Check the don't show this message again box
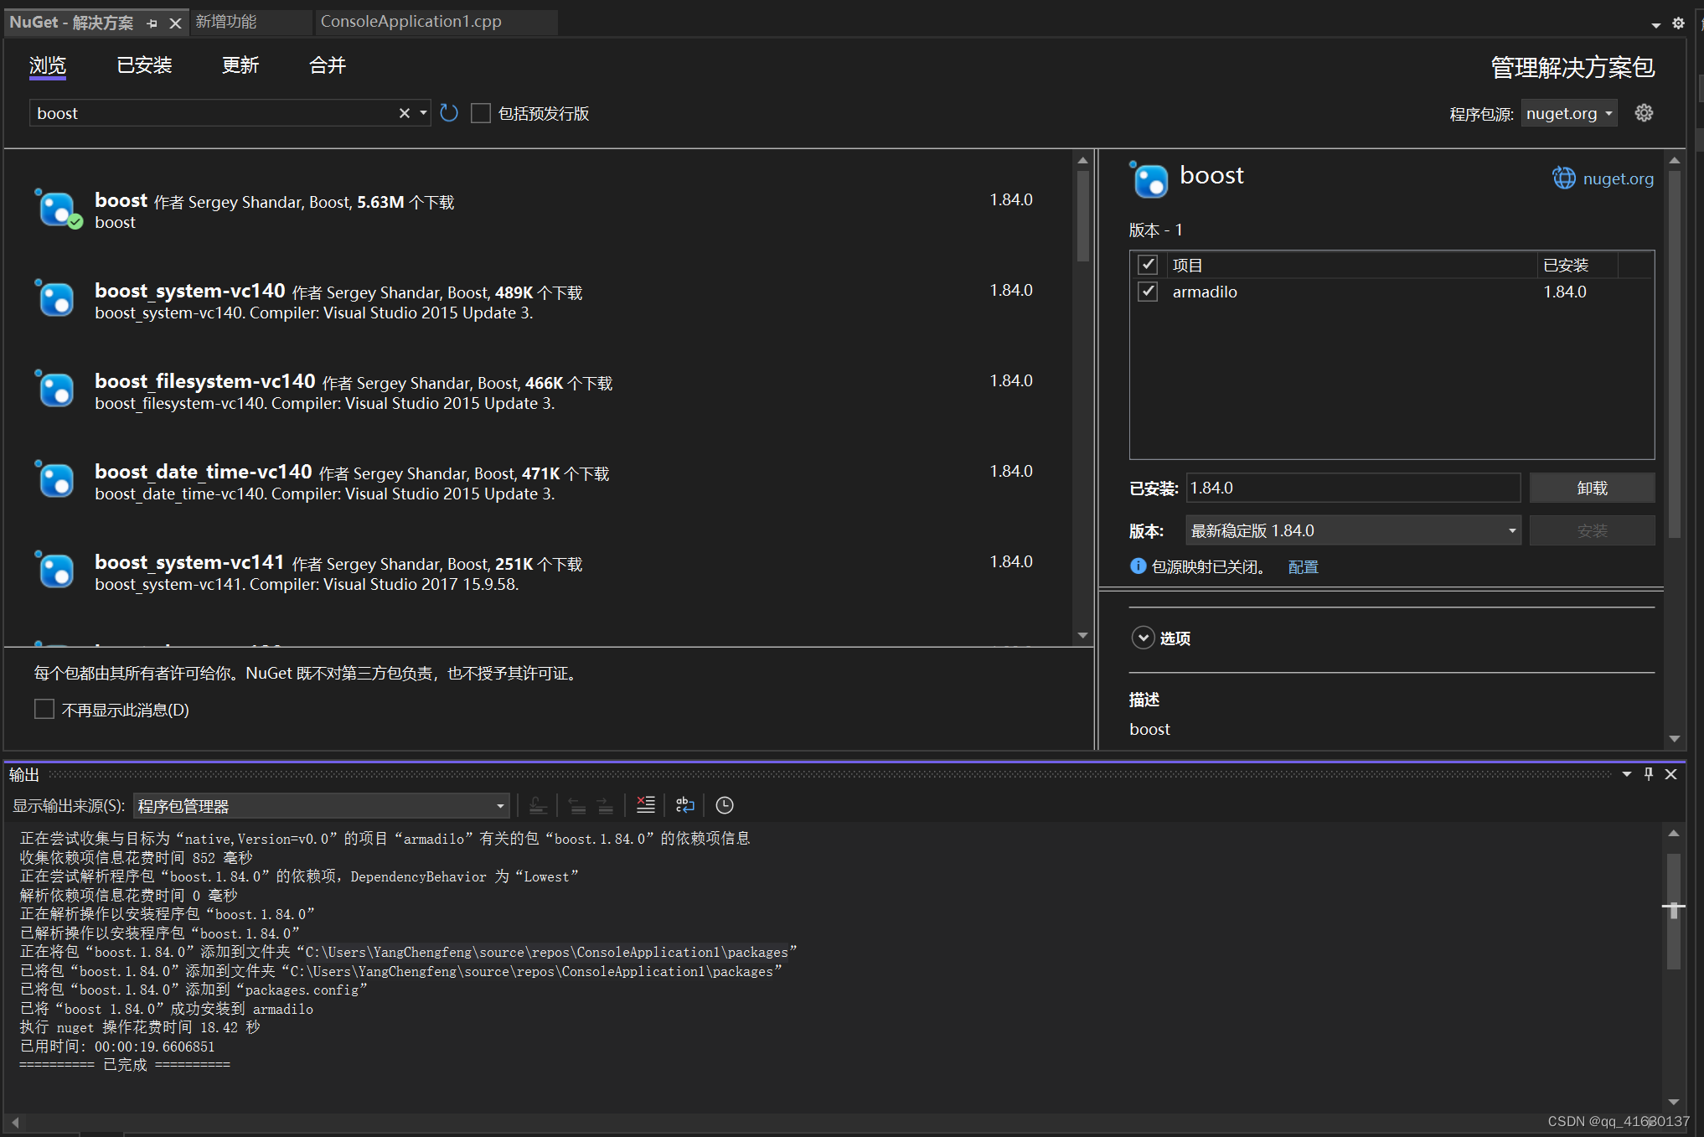1704x1137 pixels. pos(44,710)
